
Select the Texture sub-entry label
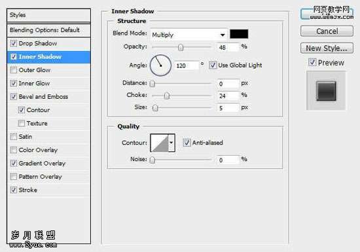pyautogui.click(x=37, y=123)
